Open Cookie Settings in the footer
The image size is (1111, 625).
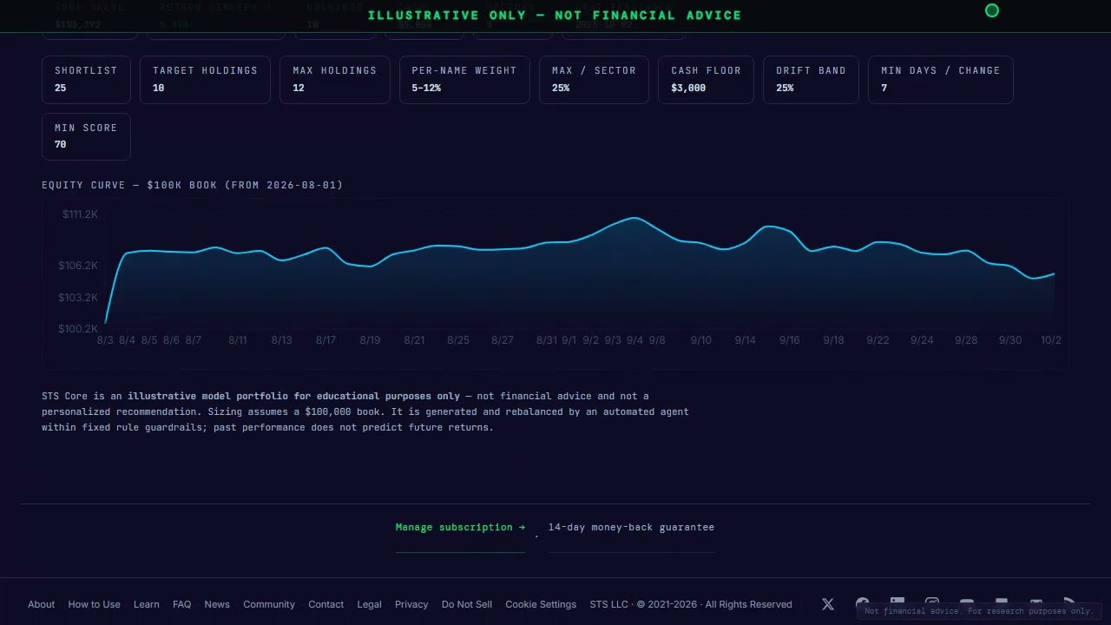541,604
